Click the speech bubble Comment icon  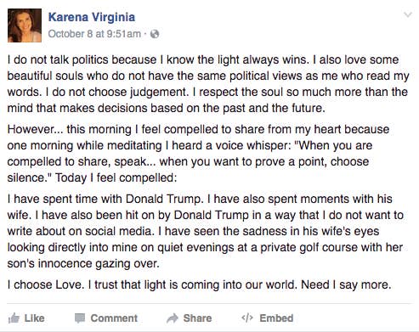[x=80, y=318]
